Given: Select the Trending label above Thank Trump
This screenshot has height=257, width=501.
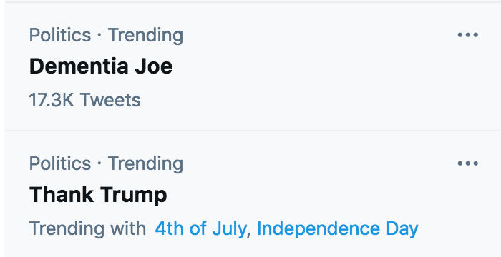Looking at the screenshot, I should tap(145, 164).
